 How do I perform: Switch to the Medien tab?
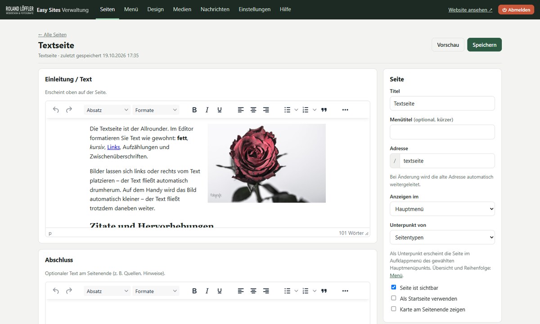(x=182, y=9)
